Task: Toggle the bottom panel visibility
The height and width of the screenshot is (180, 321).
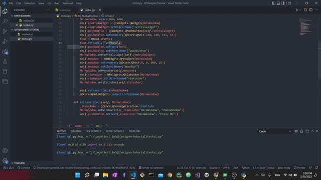Action: 278,3
